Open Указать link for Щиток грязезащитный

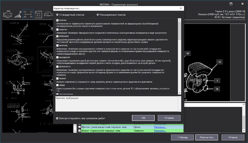[x=160, y=127]
